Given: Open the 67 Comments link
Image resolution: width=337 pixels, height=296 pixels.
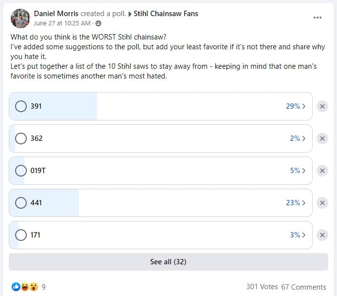Looking at the screenshot, I should pyautogui.click(x=303, y=287).
